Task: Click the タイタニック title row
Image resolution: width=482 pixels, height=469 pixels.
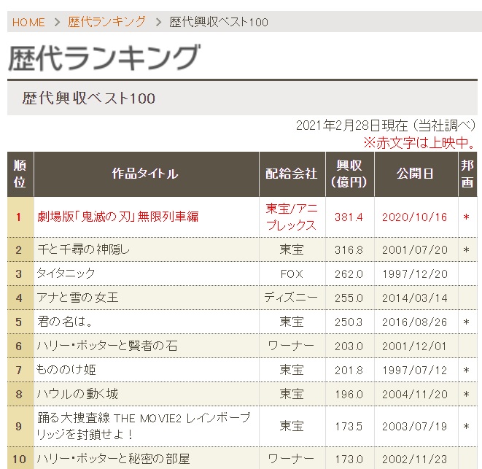Action: [66, 274]
